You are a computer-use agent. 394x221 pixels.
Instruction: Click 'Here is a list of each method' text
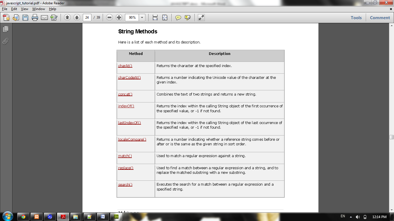tap(159, 42)
